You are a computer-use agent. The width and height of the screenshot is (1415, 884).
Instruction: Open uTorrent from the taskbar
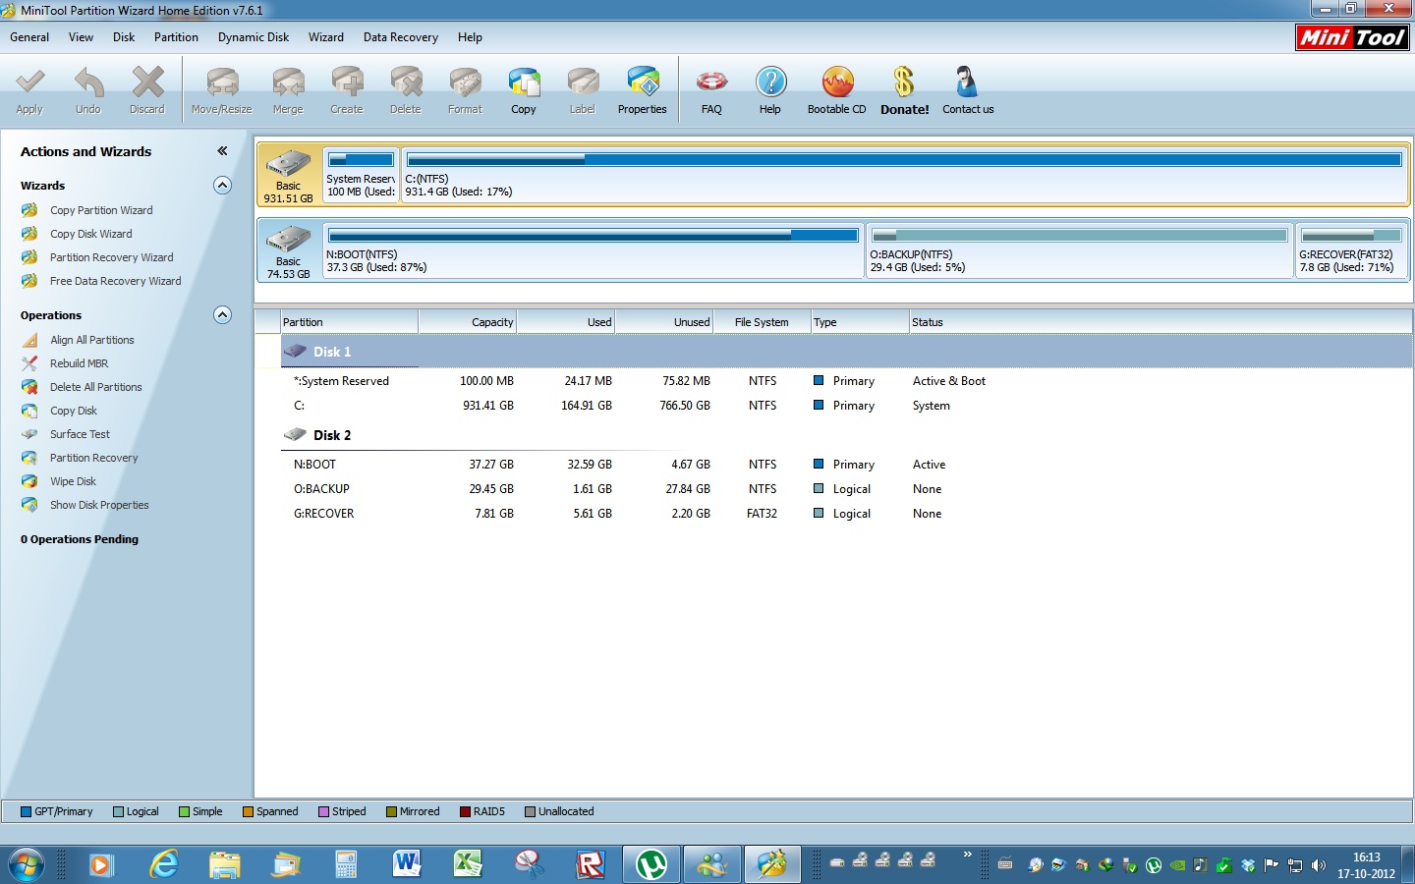651,864
